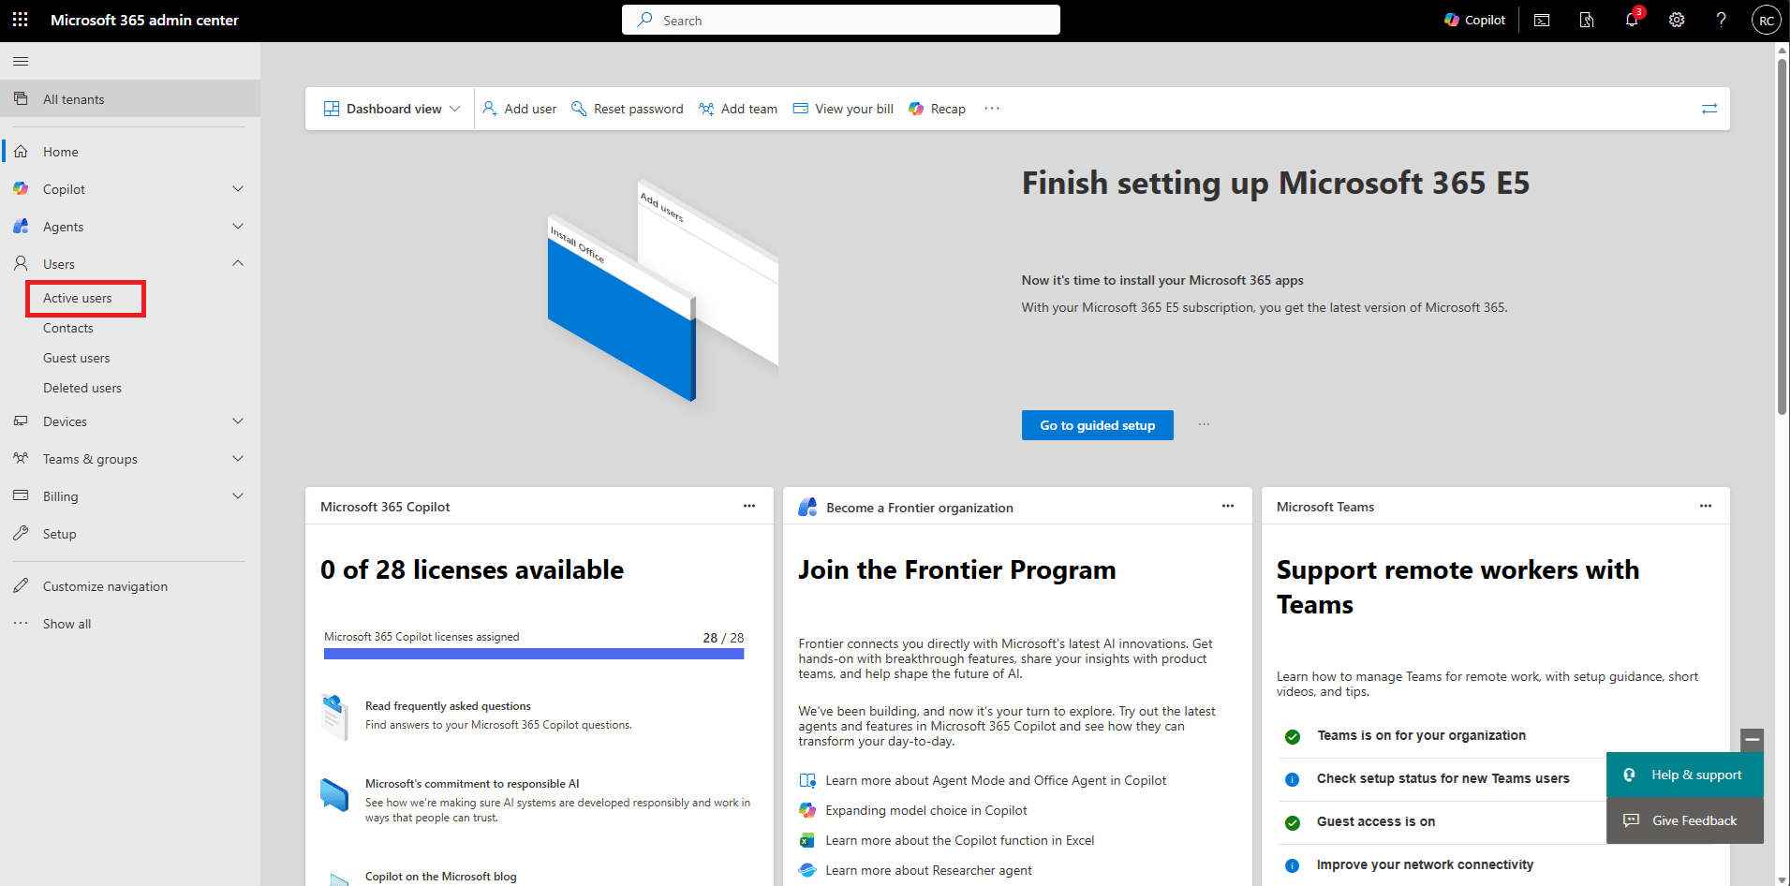Open the settings gear icon
This screenshot has width=1790, height=886.
tap(1676, 20)
